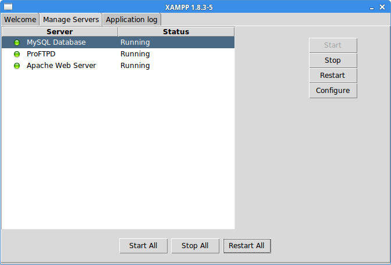Click green status light beside MySQL Database
Image resolution: width=391 pixels, height=265 pixels.
click(17, 42)
